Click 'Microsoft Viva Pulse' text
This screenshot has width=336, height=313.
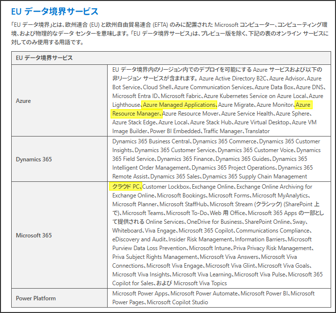pyautogui.click(x=260, y=275)
